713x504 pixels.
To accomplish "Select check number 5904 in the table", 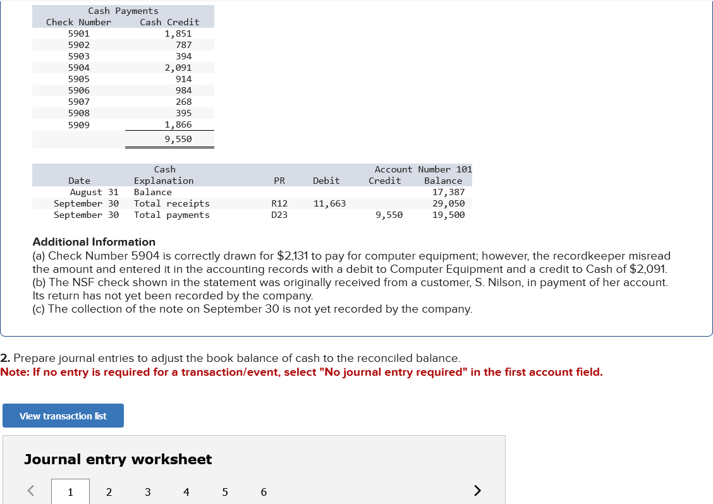I will [78, 68].
